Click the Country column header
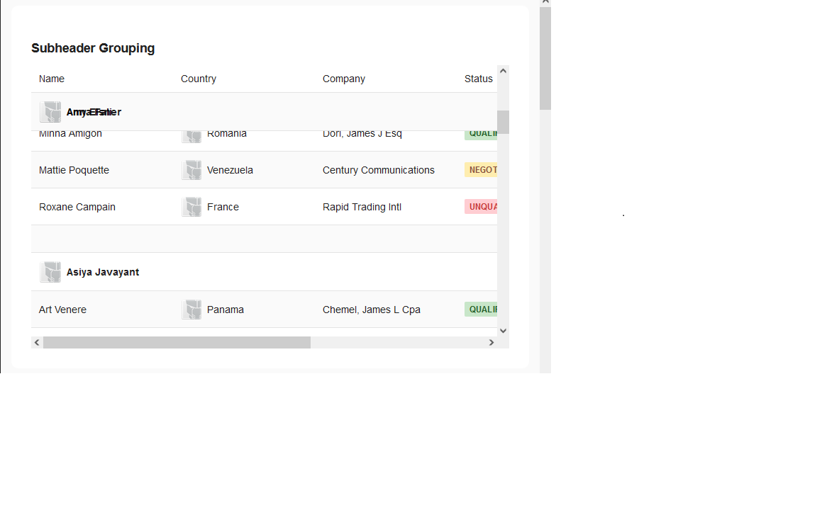This screenshot has width=817, height=510. (x=199, y=79)
